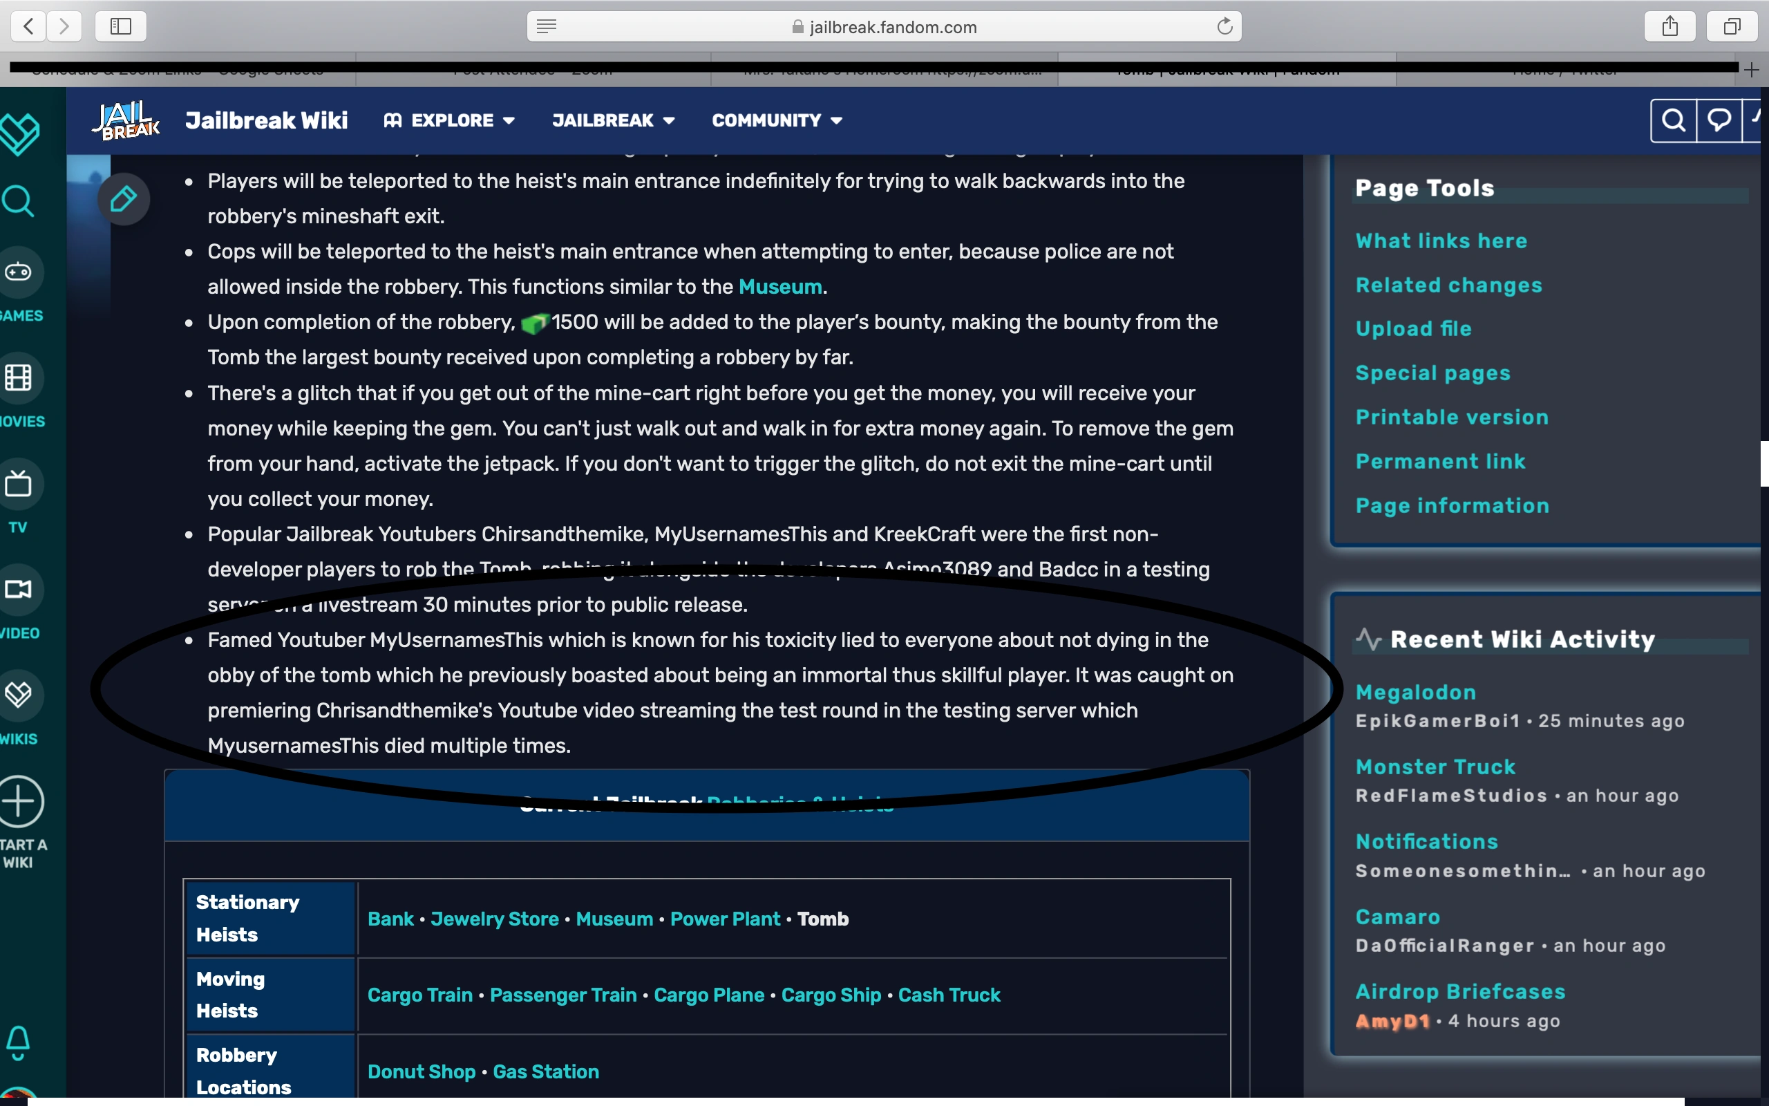Image resolution: width=1769 pixels, height=1106 pixels.
Task: Reload the page in Safari
Action: coord(1224,27)
